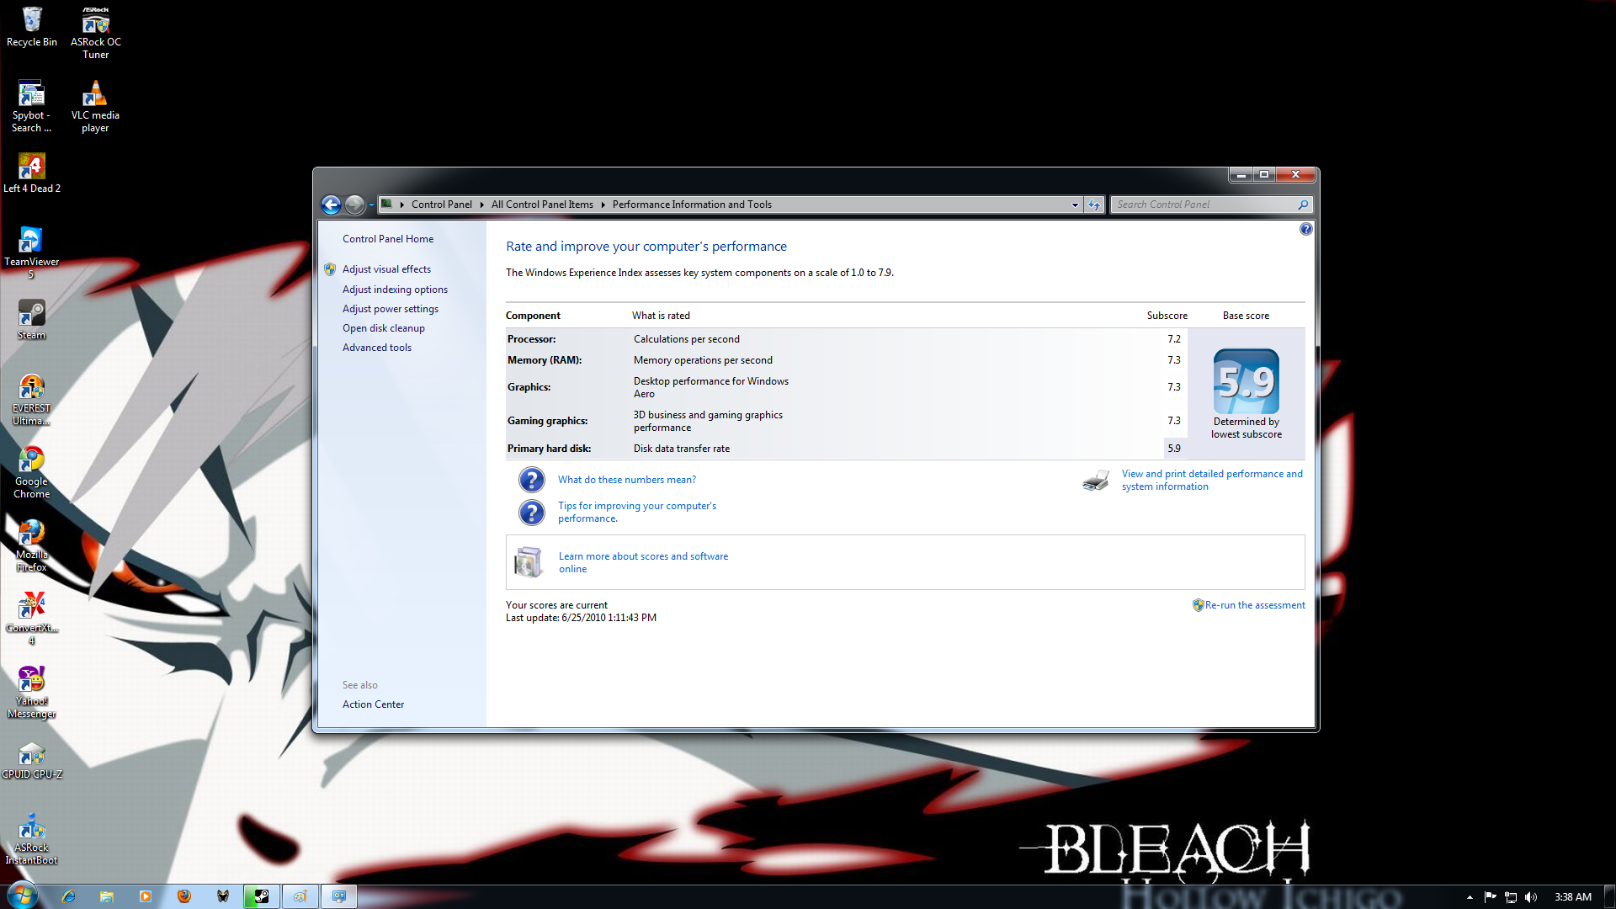
Task: Select the 'Primary hard disk:' row label
Action: [549, 449]
